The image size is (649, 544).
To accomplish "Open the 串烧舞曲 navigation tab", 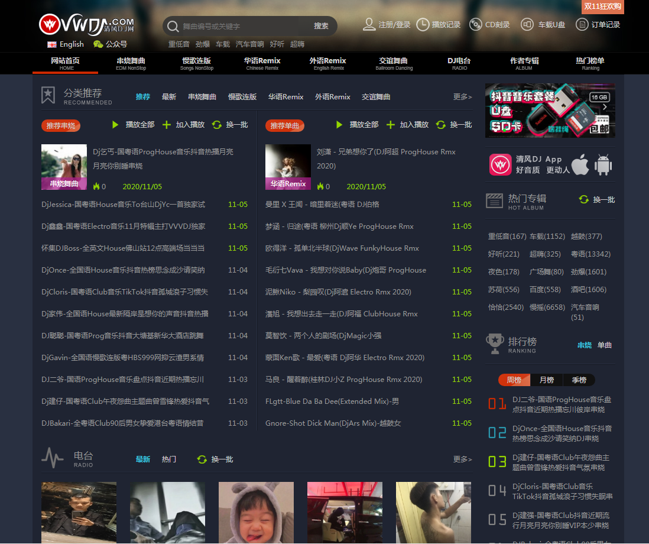I will [131, 63].
